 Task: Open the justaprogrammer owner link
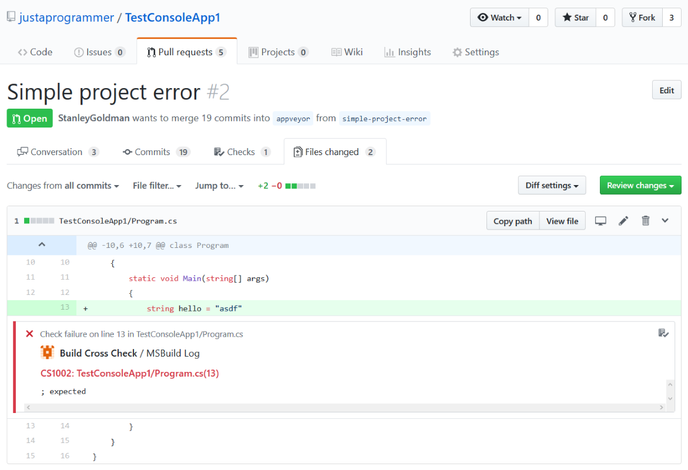(x=66, y=18)
